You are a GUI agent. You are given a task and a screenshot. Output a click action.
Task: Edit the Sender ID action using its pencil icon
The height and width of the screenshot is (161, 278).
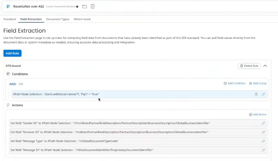click(263, 123)
